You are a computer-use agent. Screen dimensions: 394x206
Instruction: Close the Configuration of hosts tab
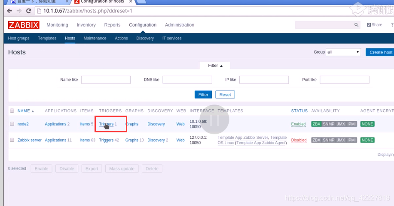tap(131, 2)
